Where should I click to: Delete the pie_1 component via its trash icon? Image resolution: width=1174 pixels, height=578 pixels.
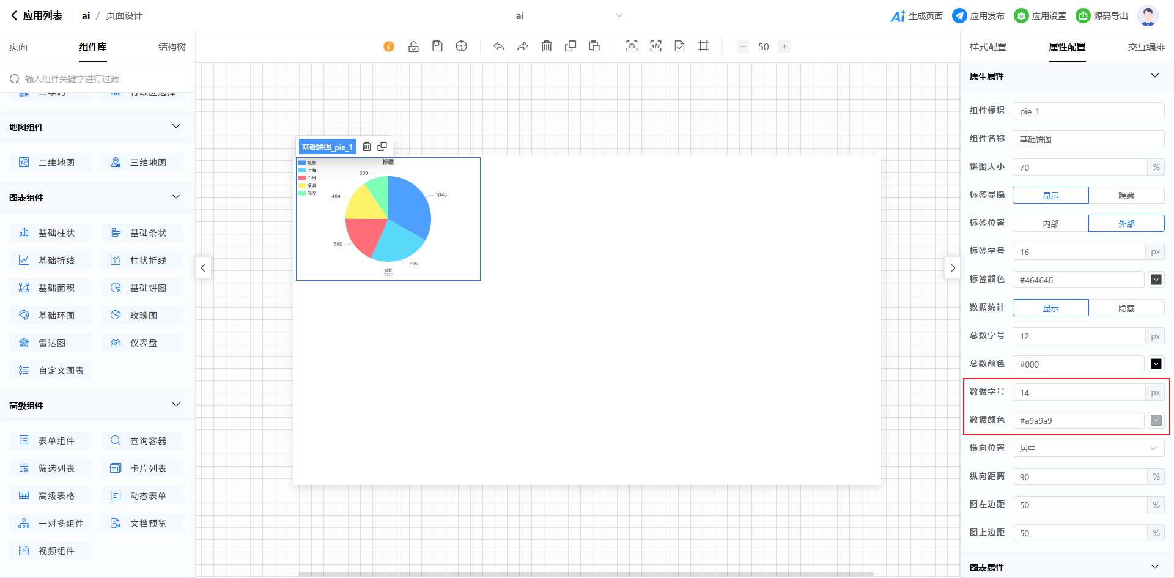[367, 147]
